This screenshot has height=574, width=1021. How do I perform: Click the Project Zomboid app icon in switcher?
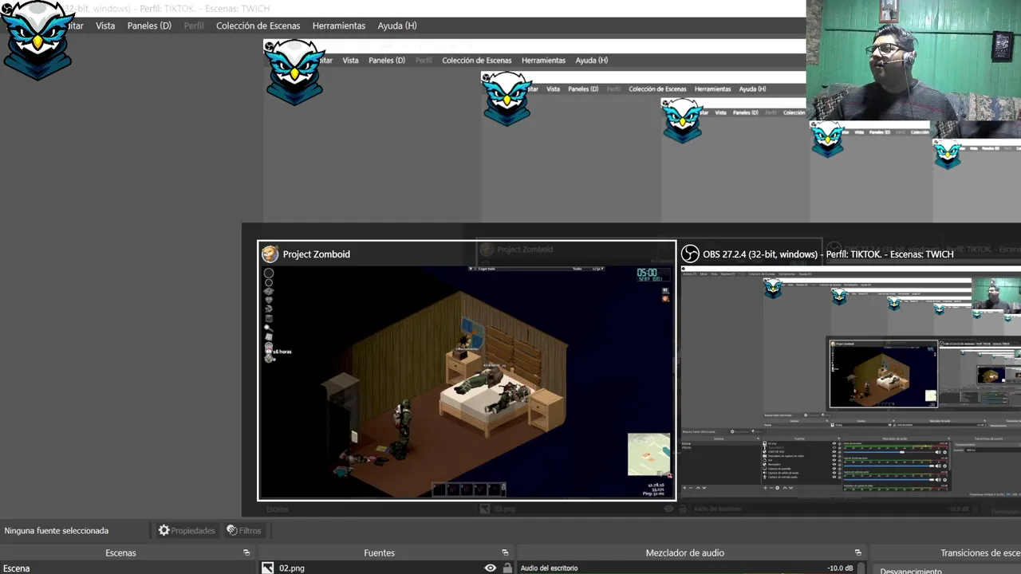(270, 254)
